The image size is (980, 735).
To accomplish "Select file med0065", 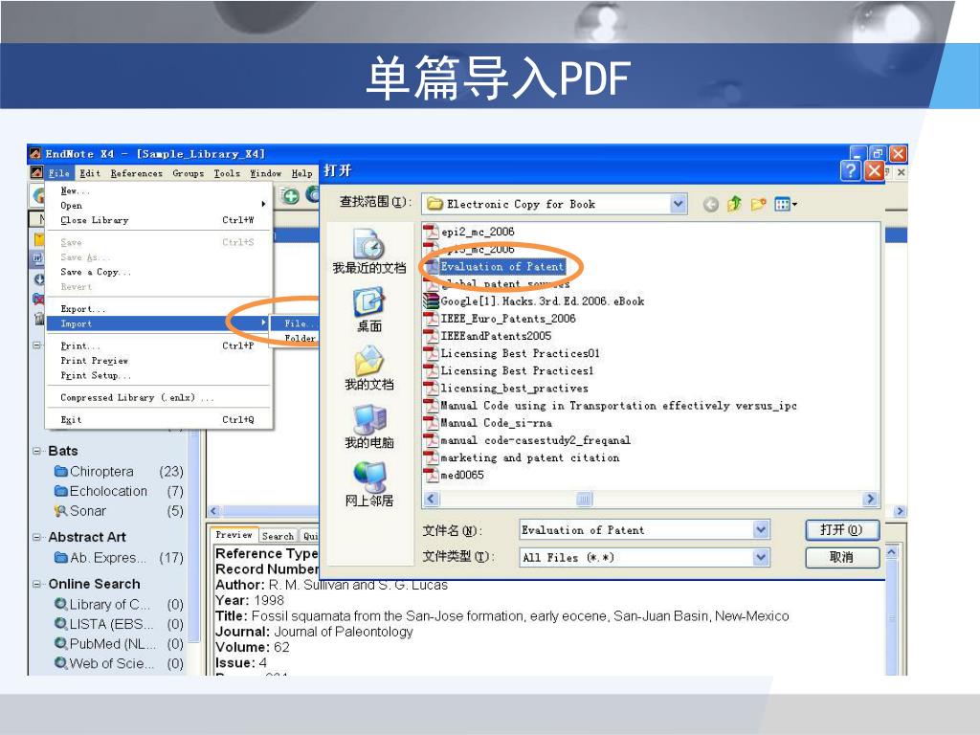I will tap(455, 475).
